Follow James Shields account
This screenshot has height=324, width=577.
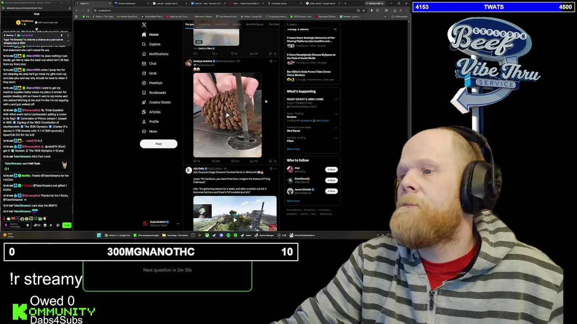331,191
